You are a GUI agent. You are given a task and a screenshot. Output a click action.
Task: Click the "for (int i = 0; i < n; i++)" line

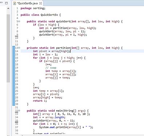pyautogui.click(x=55, y=124)
